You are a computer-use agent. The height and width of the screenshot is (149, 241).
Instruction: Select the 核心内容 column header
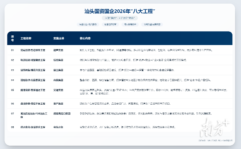click(85, 38)
